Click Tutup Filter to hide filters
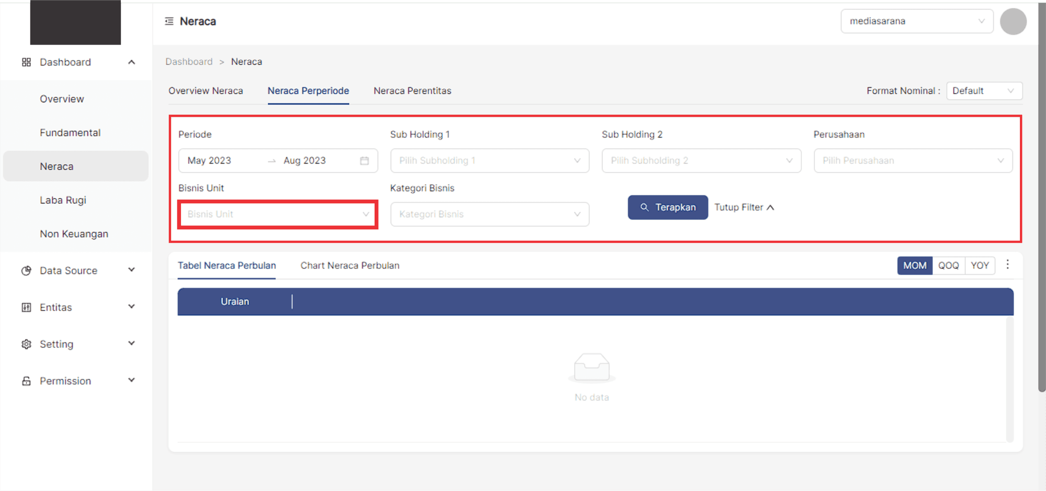The width and height of the screenshot is (1046, 491). (x=744, y=208)
